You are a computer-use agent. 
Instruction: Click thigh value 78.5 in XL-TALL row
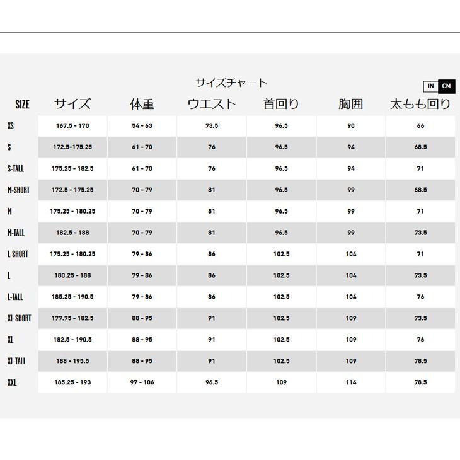click(420, 361)
